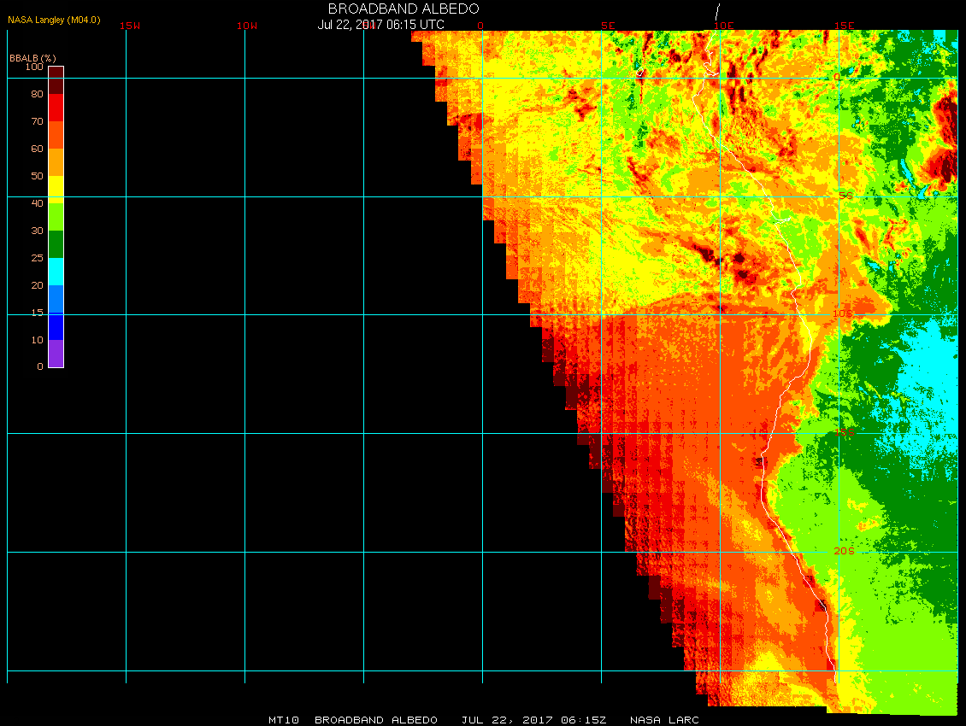The image size is (966, 726).
Task: Select the cyan swatch in the BBALB legend
Action: 56,271
